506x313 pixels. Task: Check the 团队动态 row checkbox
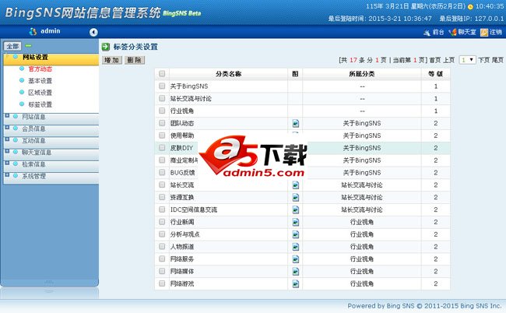pos(162,123)
